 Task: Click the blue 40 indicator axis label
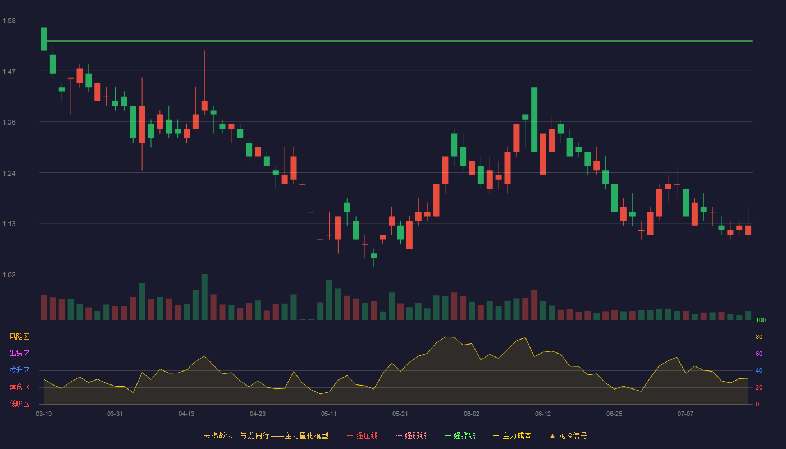click(759, 370)
